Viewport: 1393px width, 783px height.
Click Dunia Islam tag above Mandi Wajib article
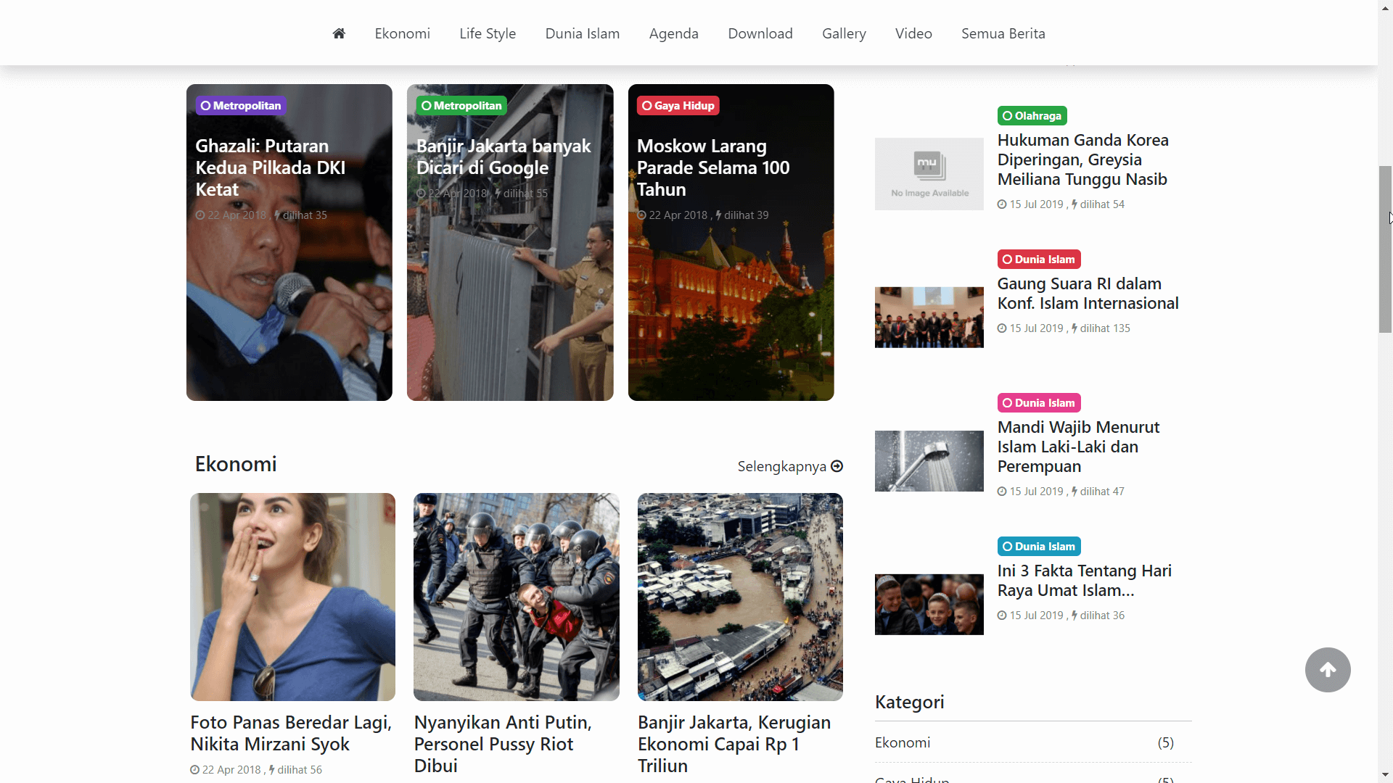pyautogui.click(x=1039, y=403)
